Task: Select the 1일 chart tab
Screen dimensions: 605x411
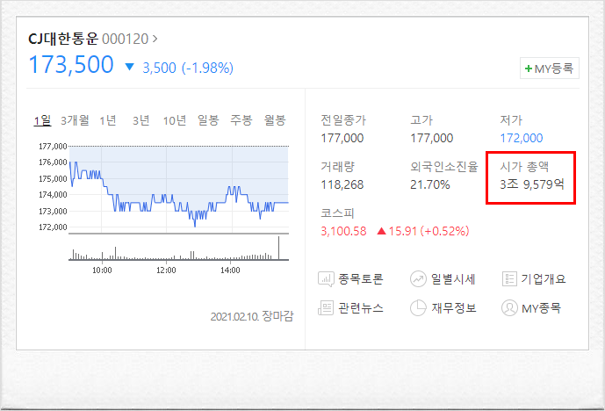Action: [42, 120]
